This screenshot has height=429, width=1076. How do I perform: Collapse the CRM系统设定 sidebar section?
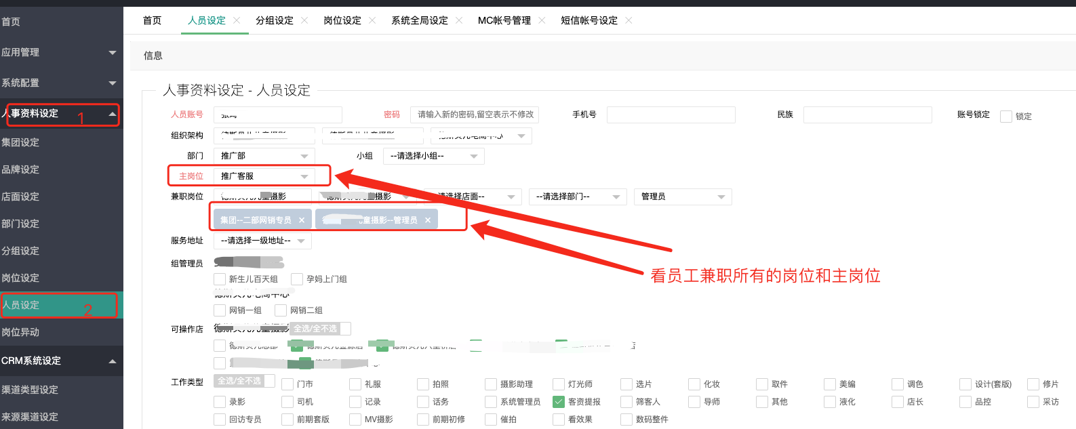click(x=113, y=361)
